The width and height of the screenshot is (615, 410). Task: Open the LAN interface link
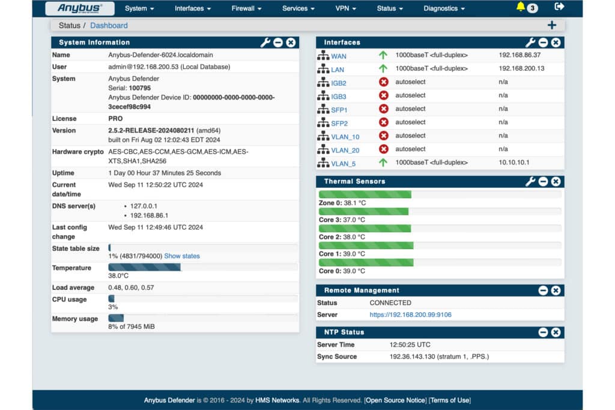[x=338, y=70]
